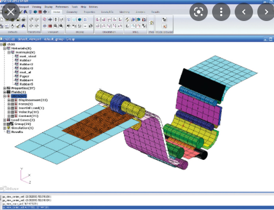Select the Paper material entry
This screenshot has height=210, width=274.
coord(24,76)
